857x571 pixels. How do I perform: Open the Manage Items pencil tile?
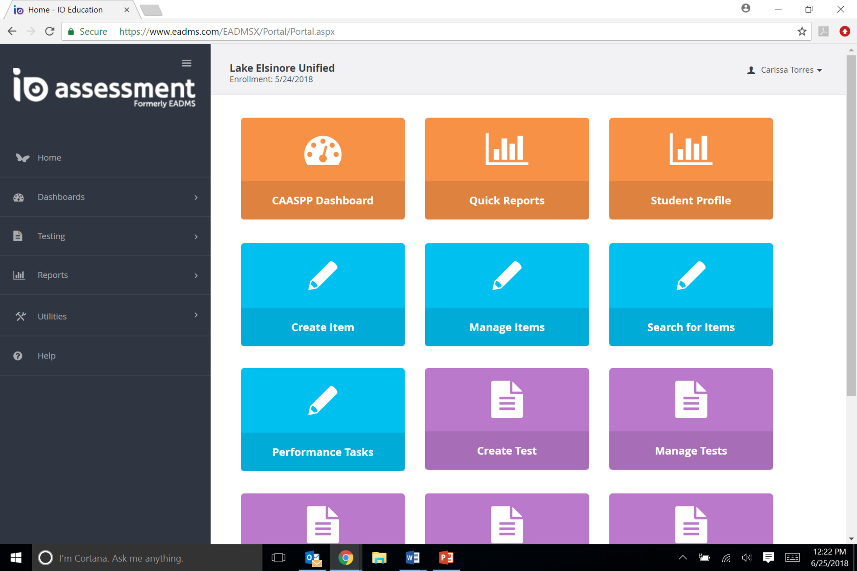(x=506, y=294)
